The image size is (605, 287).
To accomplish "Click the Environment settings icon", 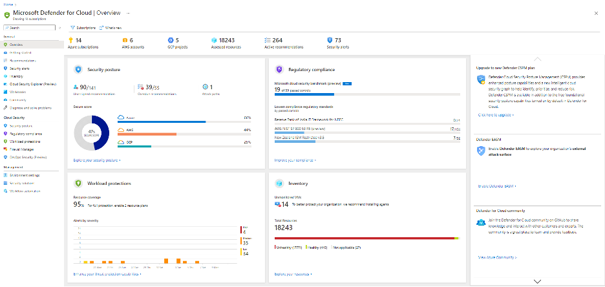I will point(5,175).
